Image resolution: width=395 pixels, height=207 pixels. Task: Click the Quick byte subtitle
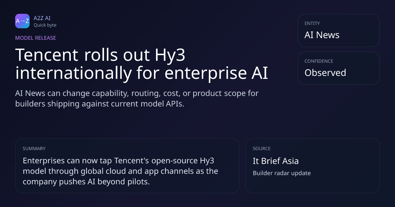(45, 25)
